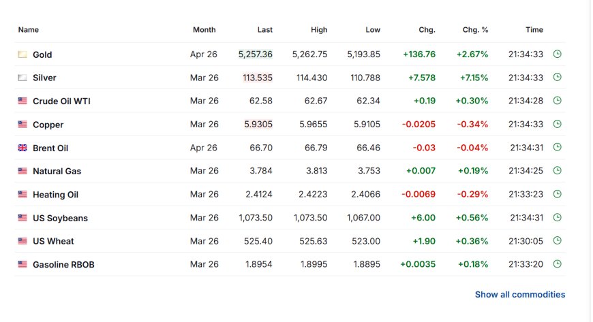The image size is (593, 322).
Task: Click the US flag beside Gasoline RBOB
Action: pos(22,264)
